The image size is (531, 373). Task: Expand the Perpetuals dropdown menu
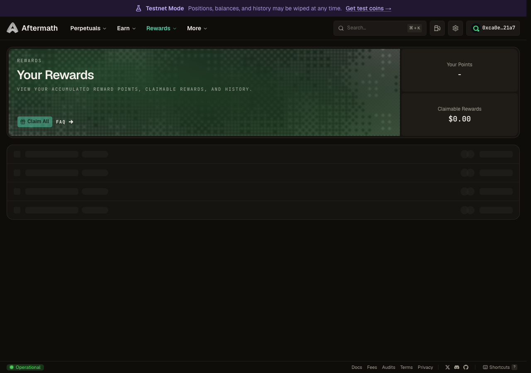click(88, 28)
